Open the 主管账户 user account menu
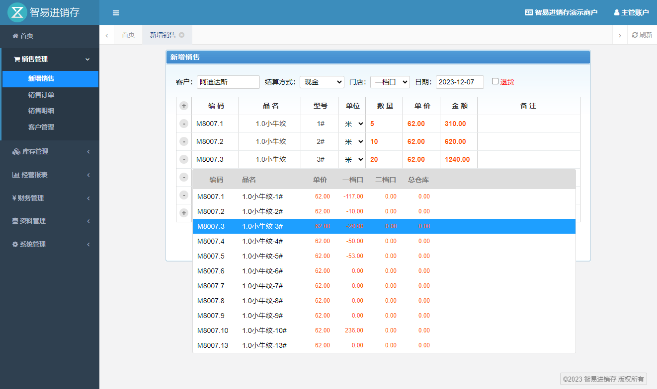 [631, 12]
